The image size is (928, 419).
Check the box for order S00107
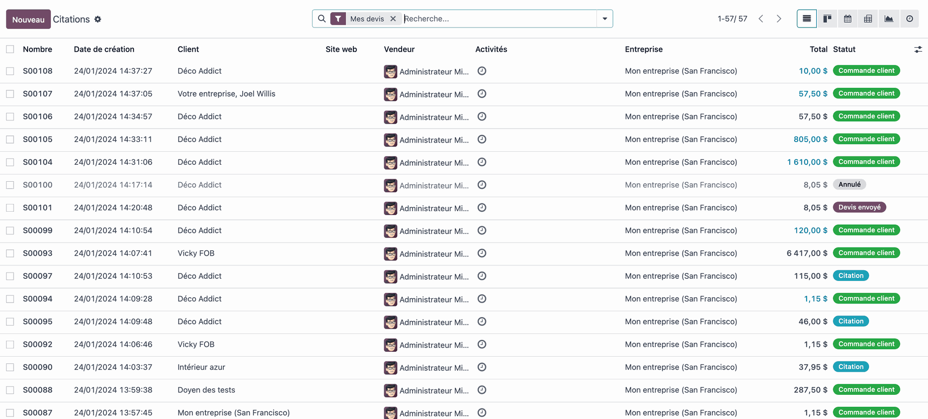coord(10,94)
